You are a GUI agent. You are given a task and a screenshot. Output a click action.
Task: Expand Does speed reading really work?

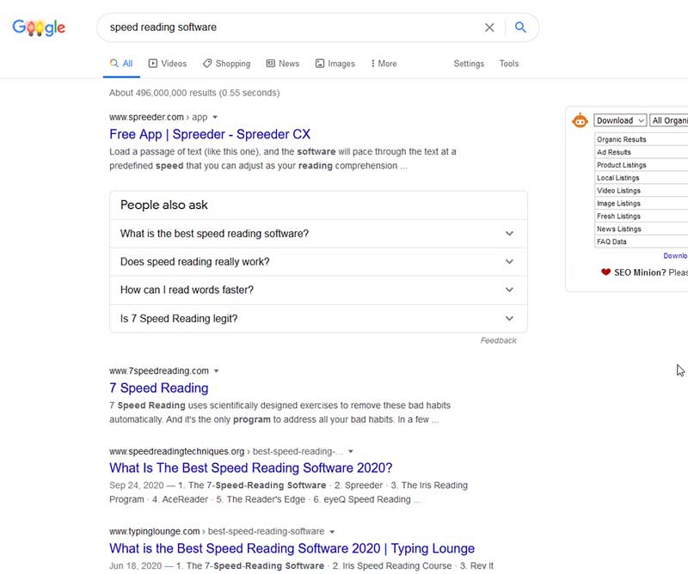(x=318, y=262)
